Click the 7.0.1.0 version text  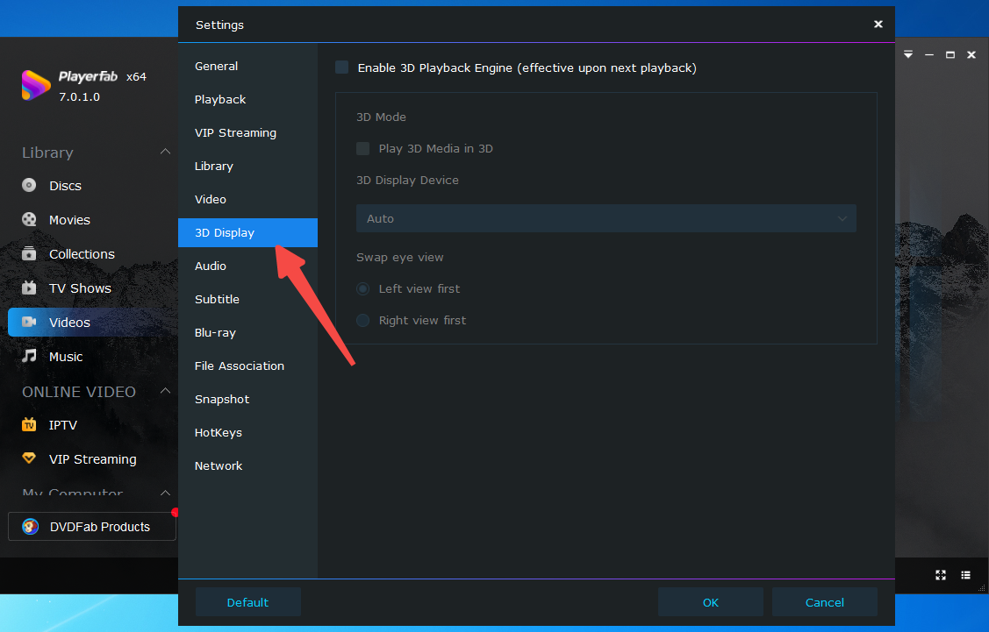tap(80, 96)
